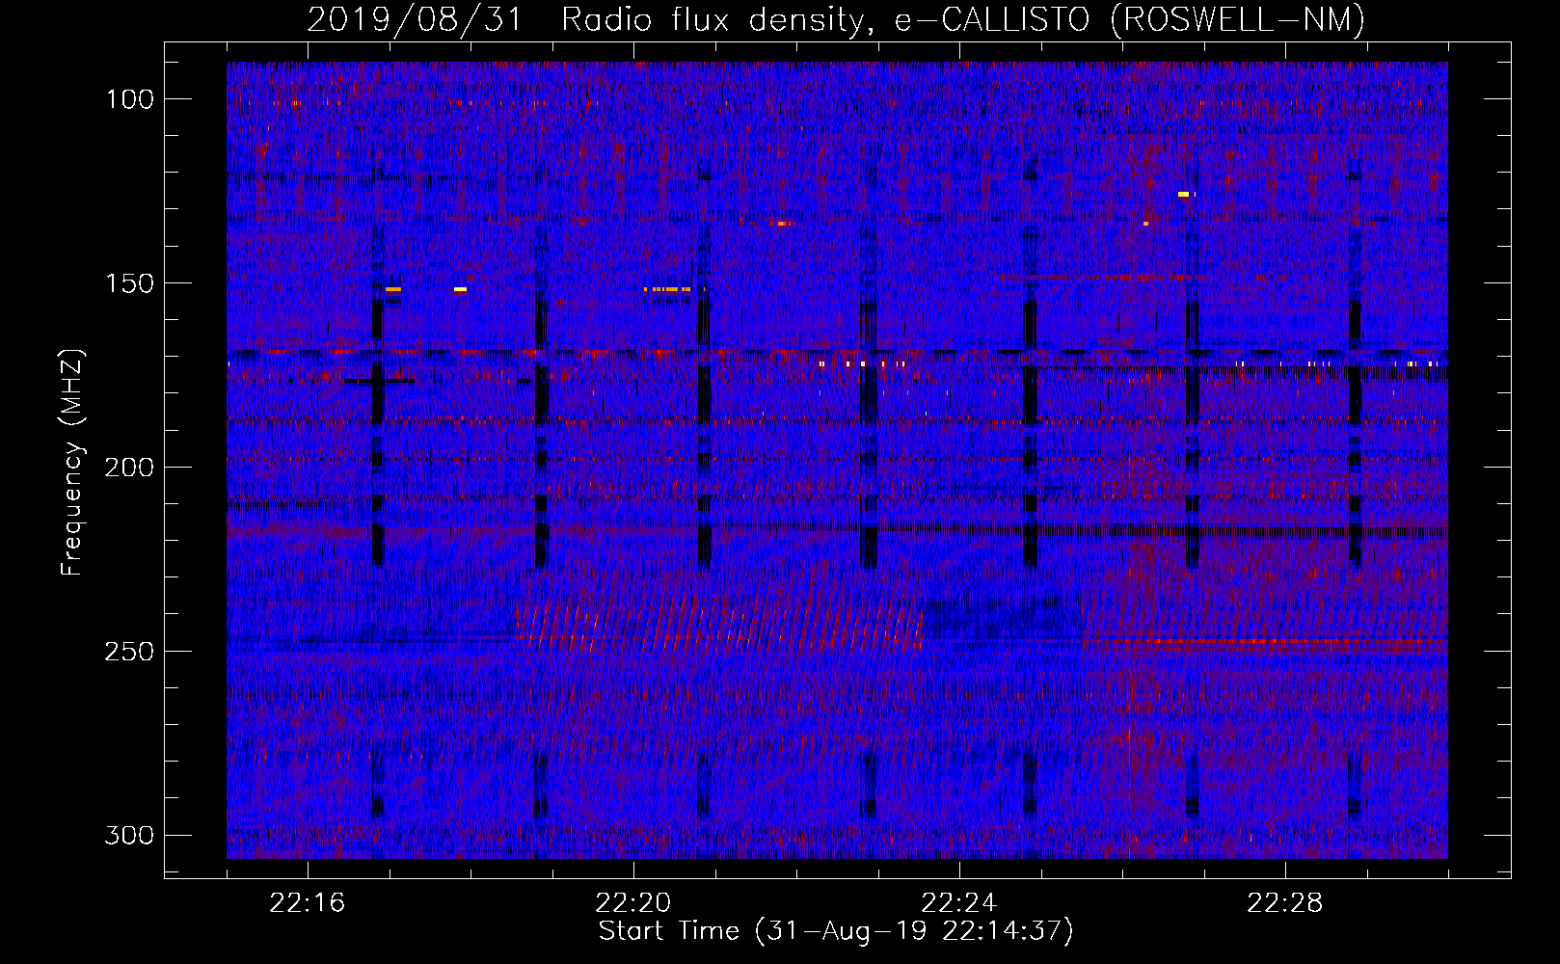The image size is (1560, 964).
Task: Click the 'Start Time' x-axis label
Action: tap(836, 931)
